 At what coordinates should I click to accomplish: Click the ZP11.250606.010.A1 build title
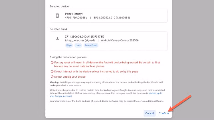[x=84, y=37]
